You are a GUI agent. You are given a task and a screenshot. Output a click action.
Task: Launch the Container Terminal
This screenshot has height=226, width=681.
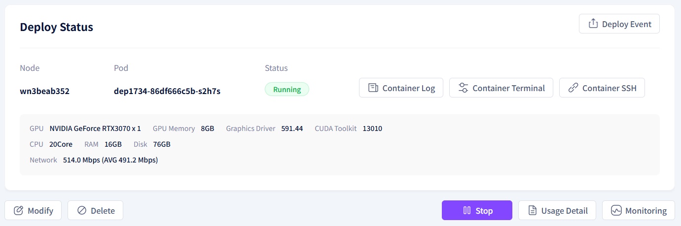coord(501,88)
